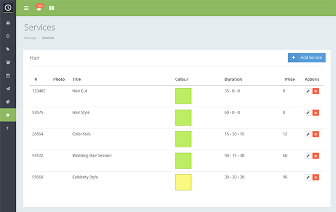The height and width of the screenshot is (212, 336).
Task: Click the Add Service button
Action: click(x=307, y=58)
